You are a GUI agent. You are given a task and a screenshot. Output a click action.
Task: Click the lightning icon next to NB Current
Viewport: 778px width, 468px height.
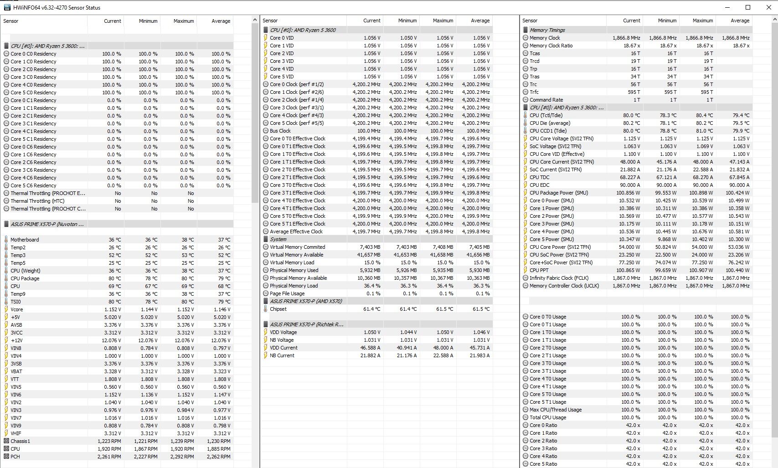(266, 355)
